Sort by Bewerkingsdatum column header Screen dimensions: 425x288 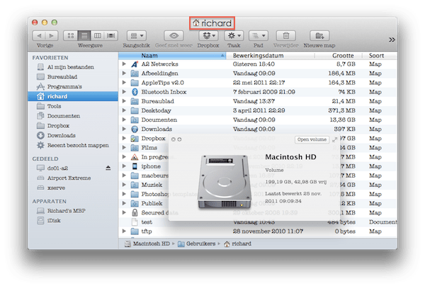click(x=271, y=55)
